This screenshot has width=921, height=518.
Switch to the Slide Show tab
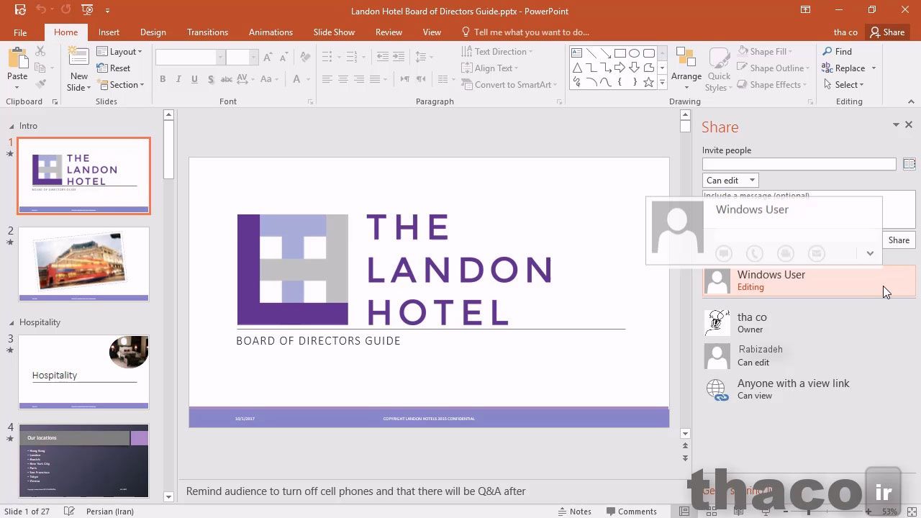click(x=334, y=32)
